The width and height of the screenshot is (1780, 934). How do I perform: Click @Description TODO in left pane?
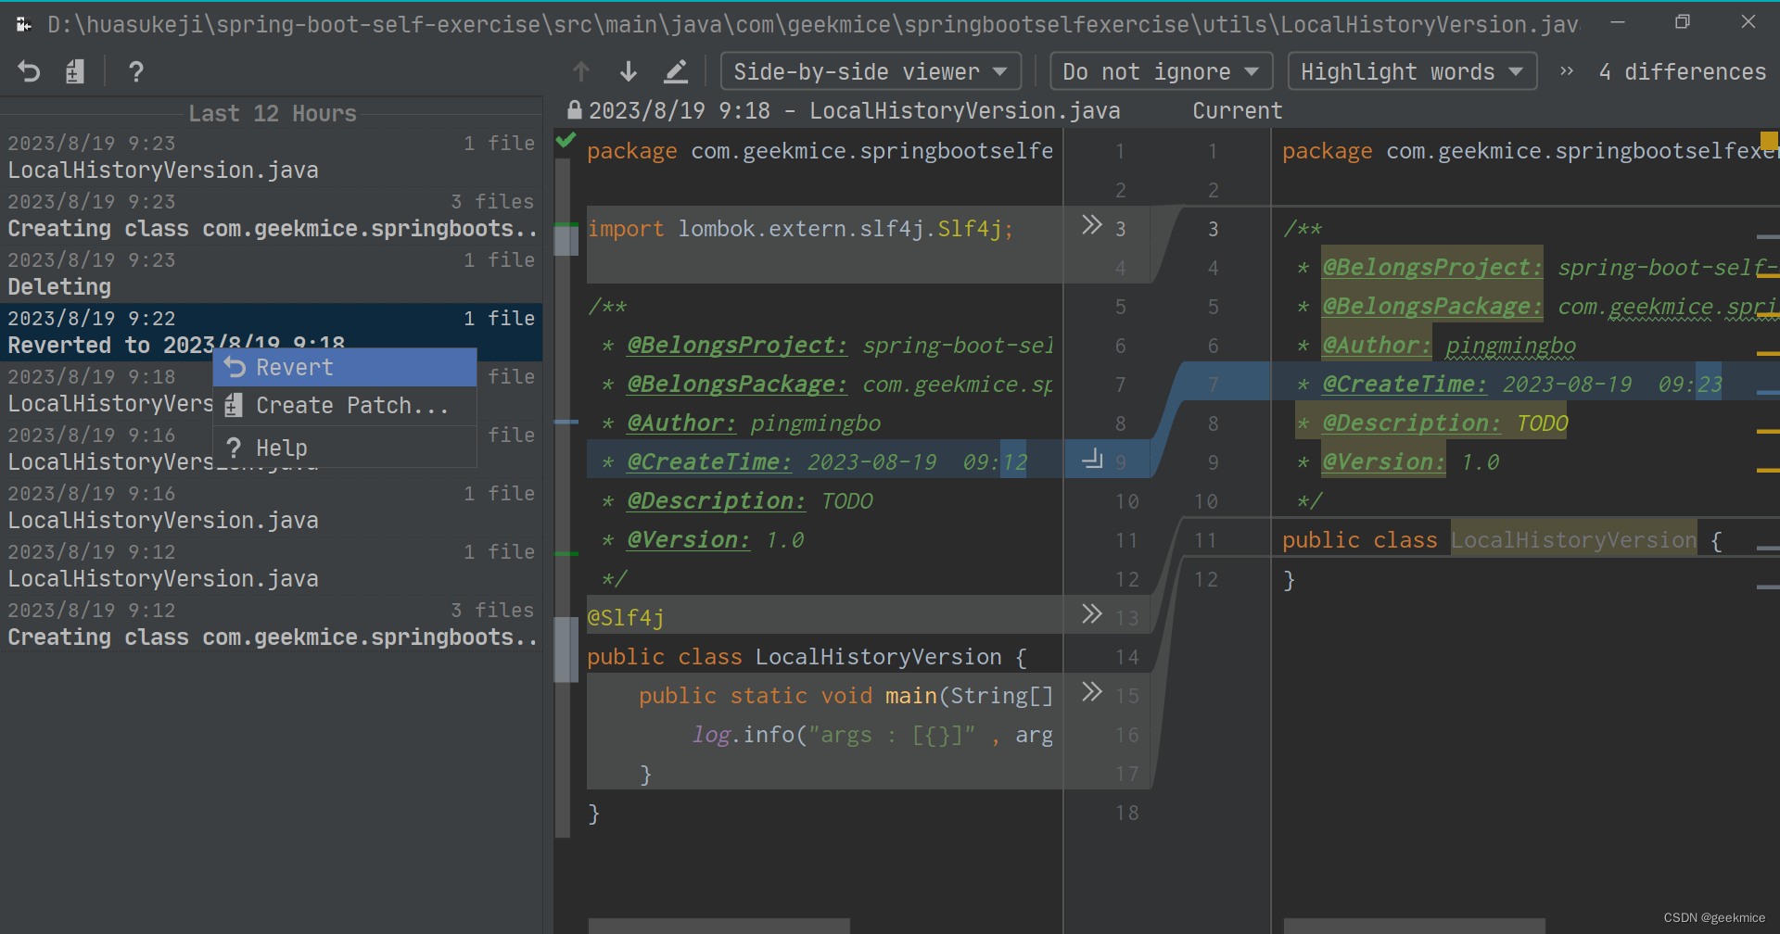[750, 501]
